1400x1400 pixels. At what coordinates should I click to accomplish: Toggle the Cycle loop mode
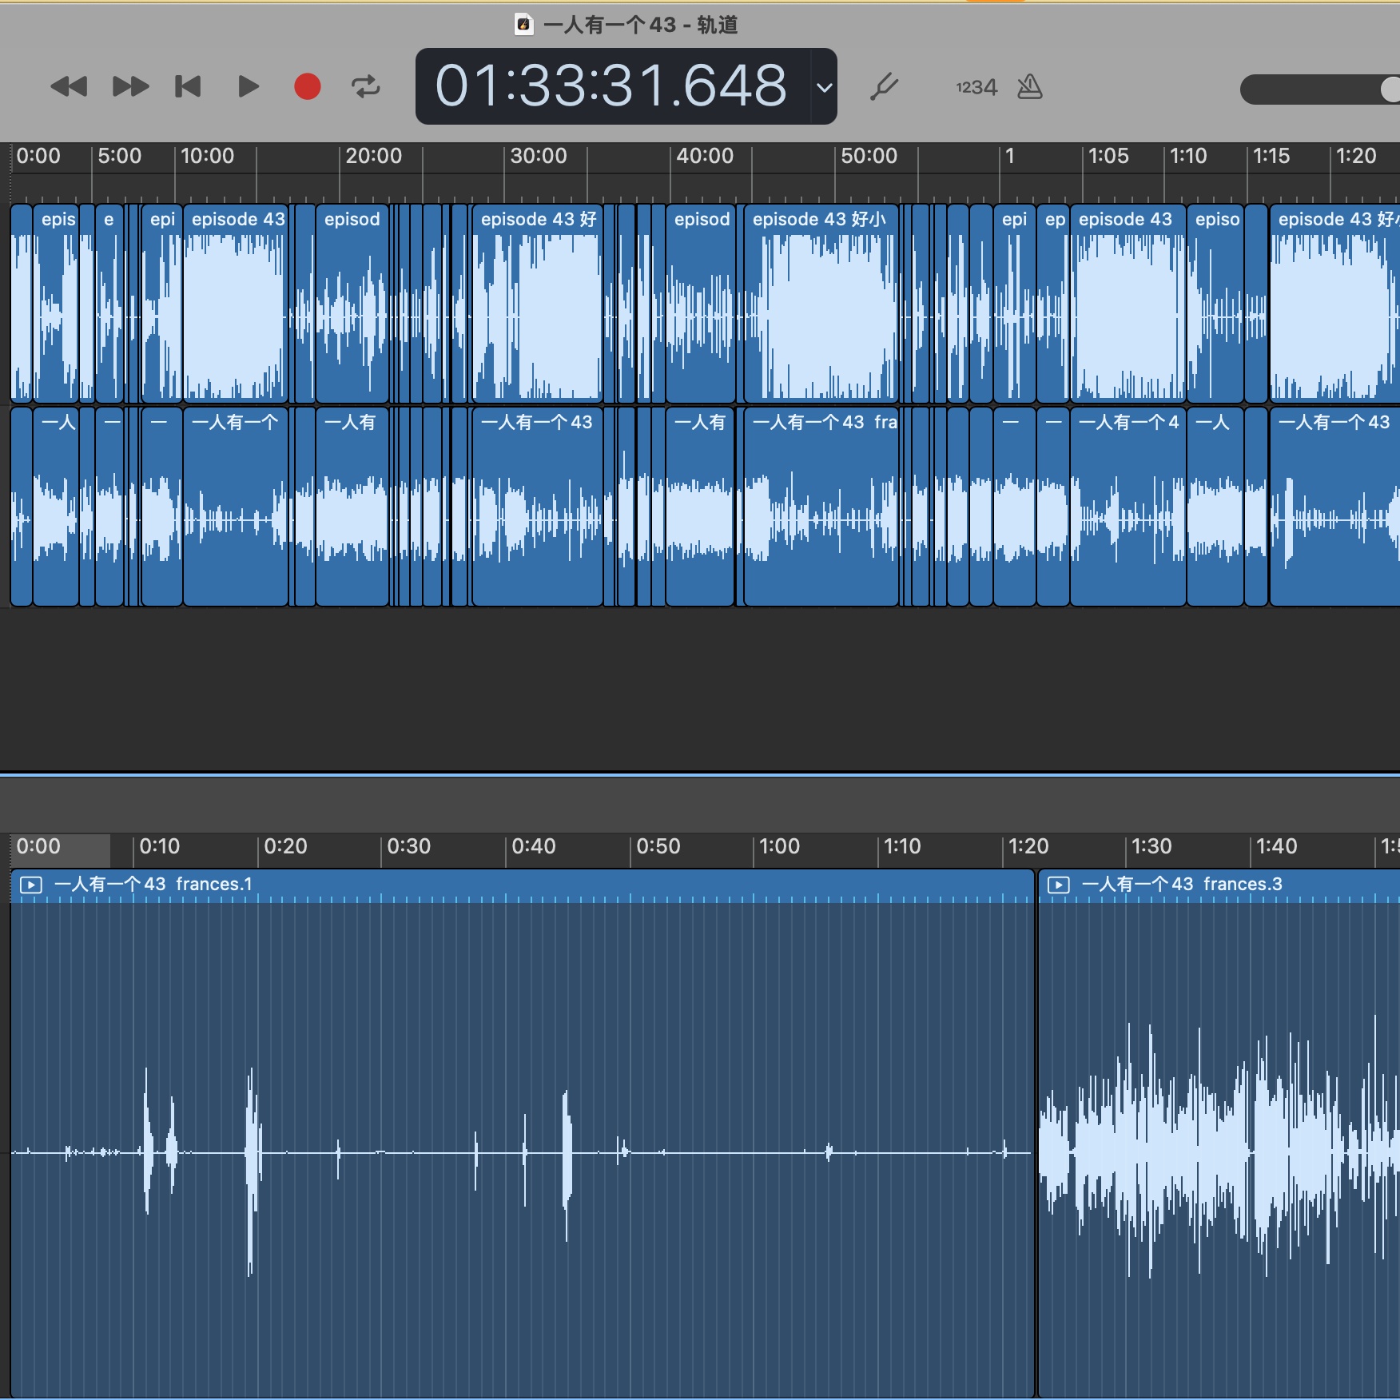tap(366, 86)
